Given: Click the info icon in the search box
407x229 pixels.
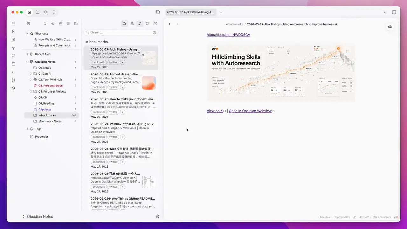Looking at the screenshot, I should 155,32.
